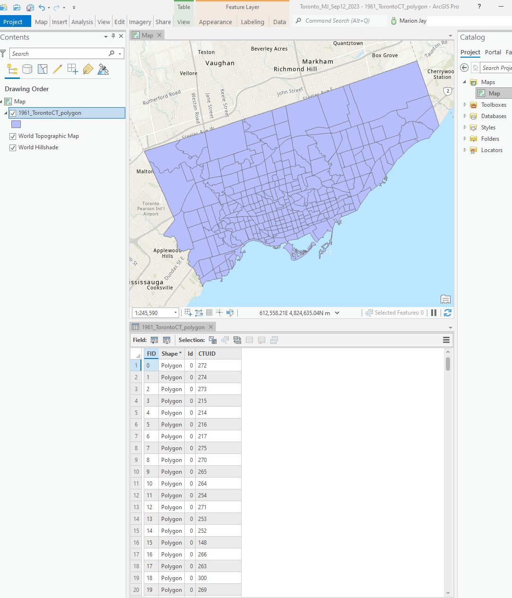Select List By Editing in Contents pane
Image resolution: width=512 pixels, height=598 pixels.
pyautogui.click(x=58, y=69)
